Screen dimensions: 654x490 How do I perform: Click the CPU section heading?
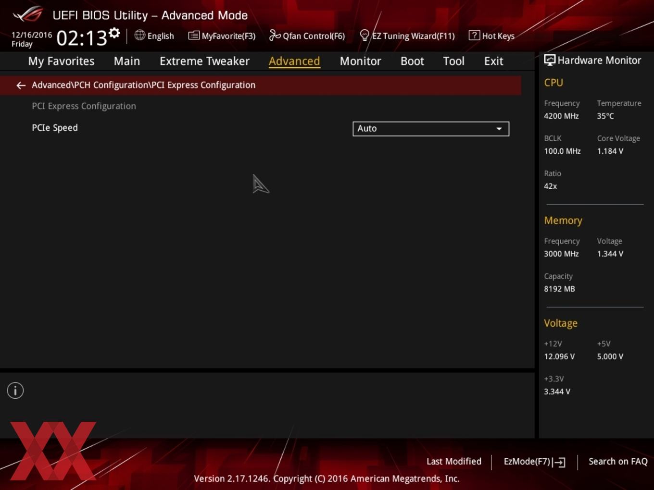[x=553, y=83]
